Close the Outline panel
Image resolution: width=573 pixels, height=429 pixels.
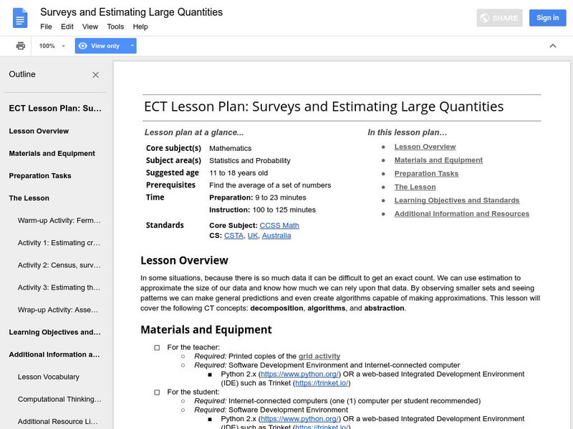tap(96, 75)
